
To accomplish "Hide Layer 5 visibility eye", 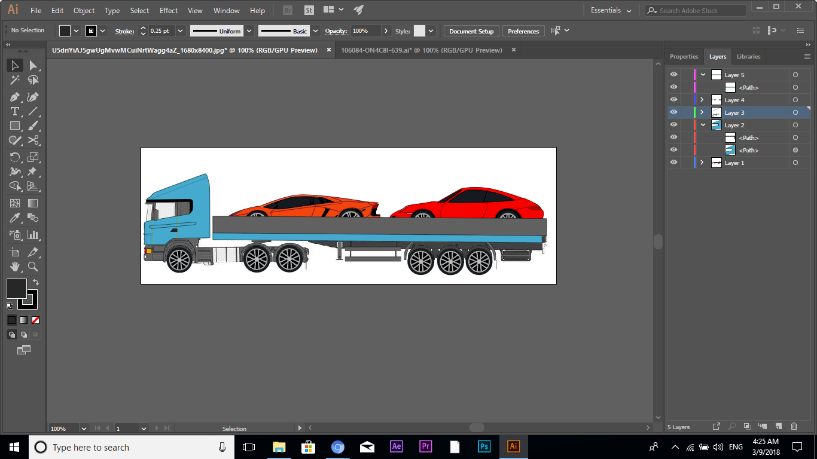I will pyautogui.click(x=674, y=75).
